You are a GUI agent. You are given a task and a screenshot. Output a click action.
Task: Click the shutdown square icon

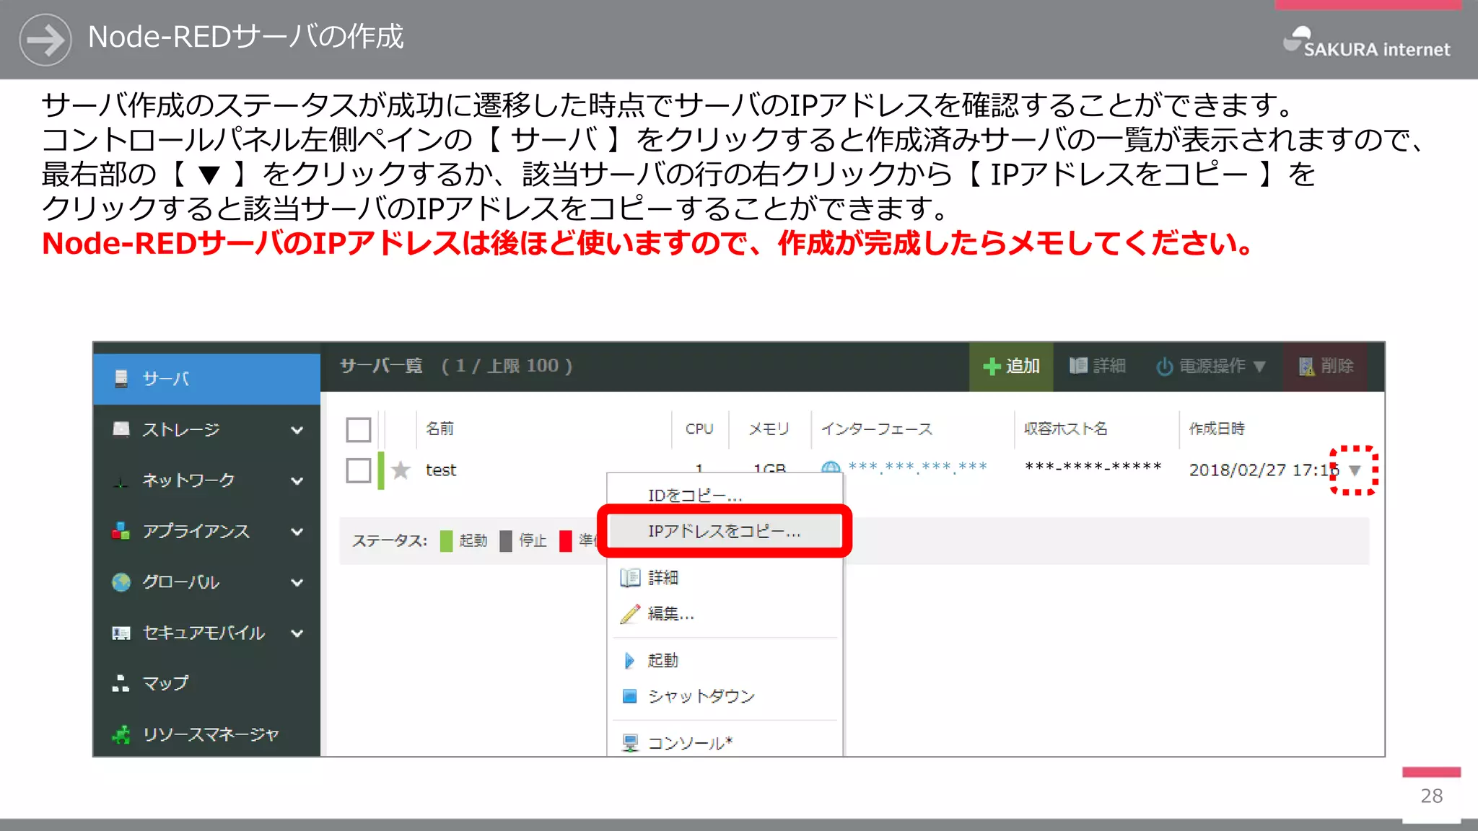click(629, 696)
